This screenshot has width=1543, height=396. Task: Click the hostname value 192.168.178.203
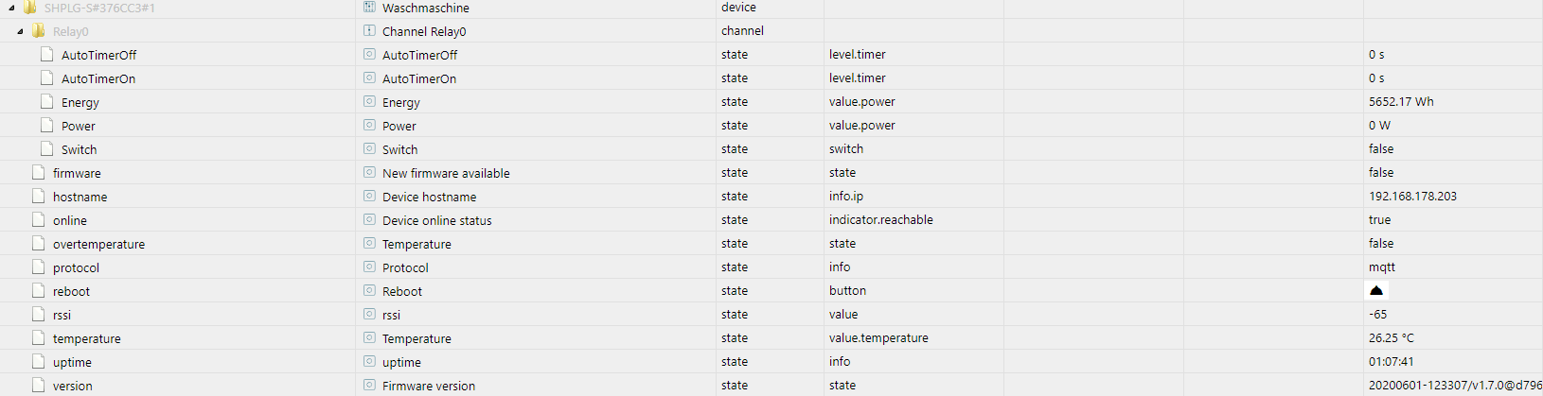coord(1412,196)
